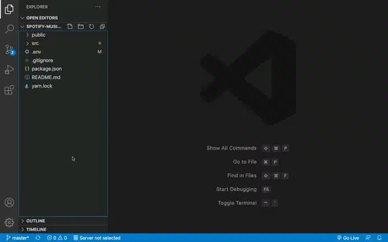
Task: Click the feedback icon in status bar
Action: [x=368, y=238]
